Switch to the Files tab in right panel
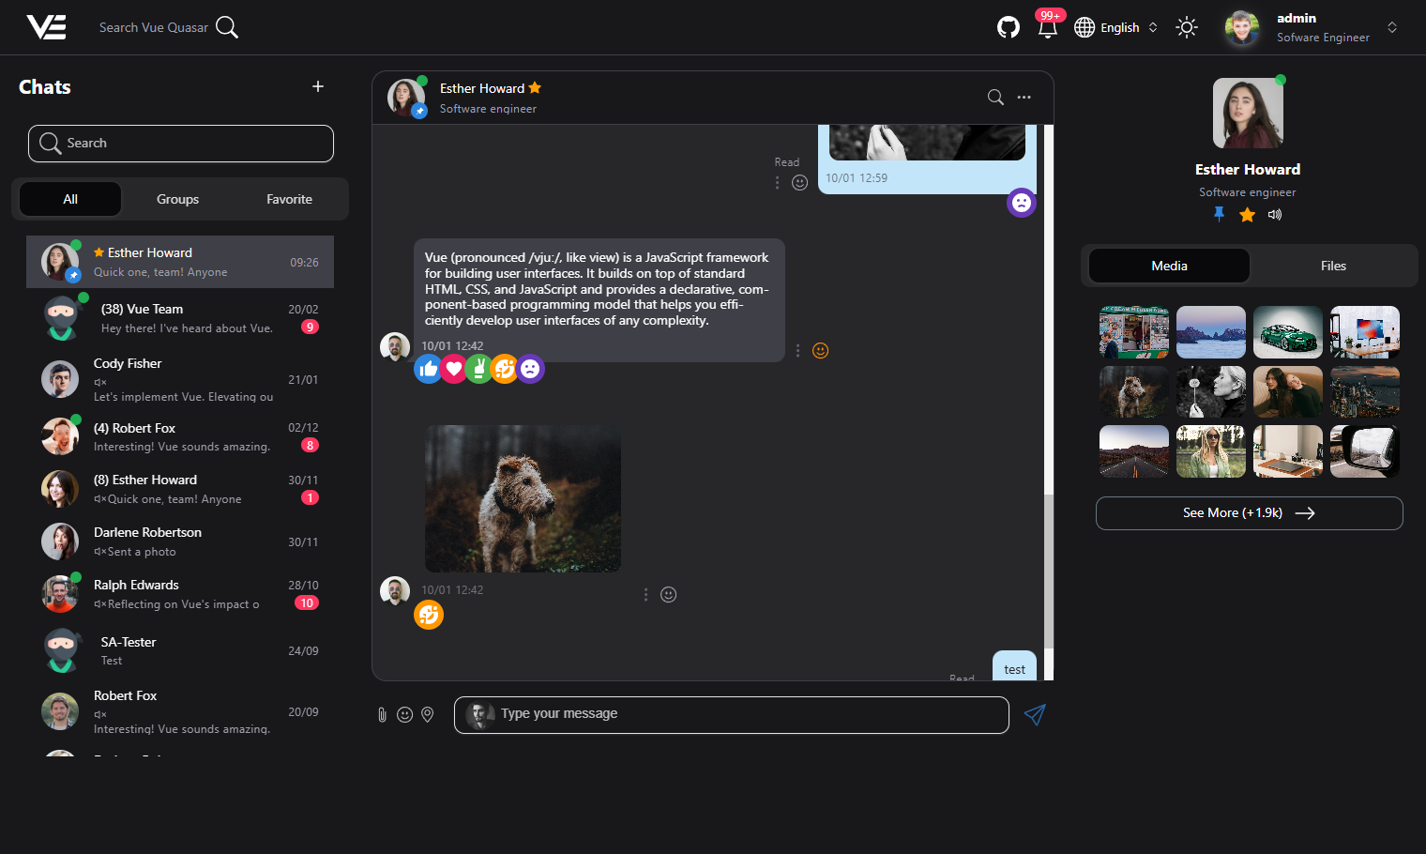 click(1333, 266)
